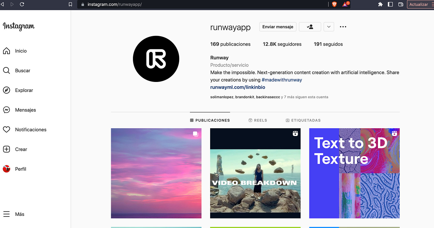Click the Brave Shields lion icon
The width and height of the screenshot is (434, 228).
pos(334,4)
